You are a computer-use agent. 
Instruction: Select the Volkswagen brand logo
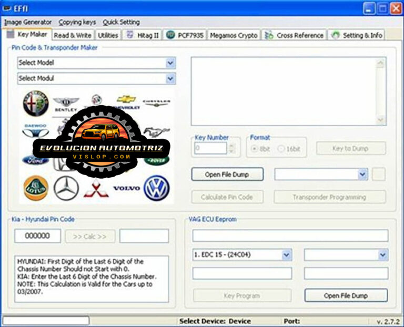(x=157, y=188)
